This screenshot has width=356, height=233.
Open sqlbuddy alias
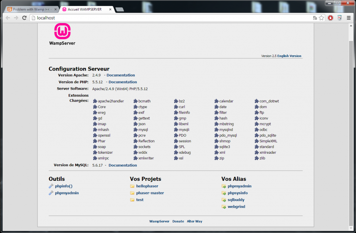coord(236,200)
